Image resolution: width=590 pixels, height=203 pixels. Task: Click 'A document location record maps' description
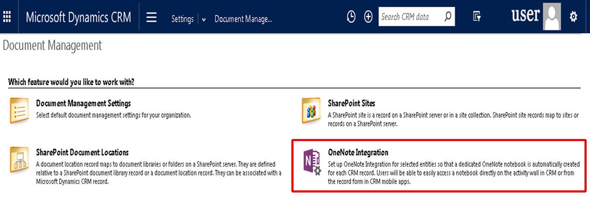[159, 173]
